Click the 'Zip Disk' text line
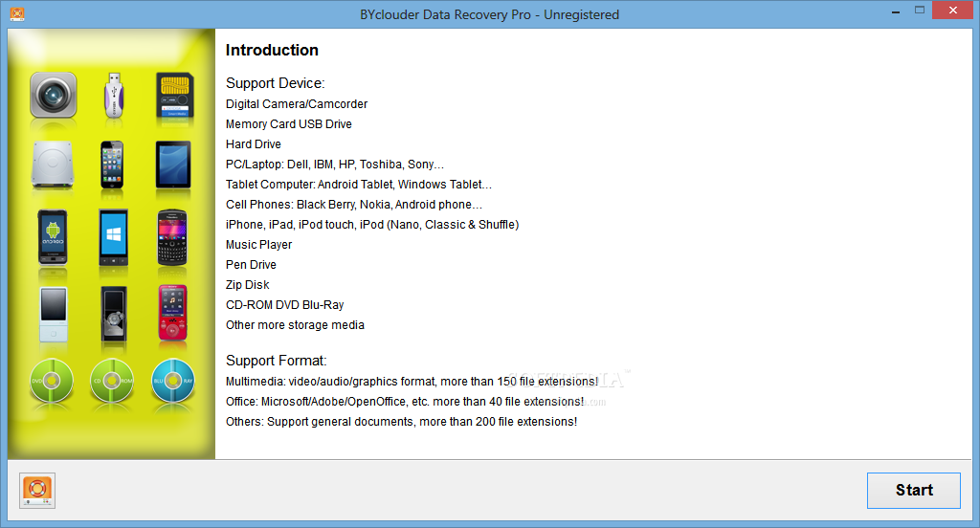Viewport: 980px width, 528px height. [248, 285]
